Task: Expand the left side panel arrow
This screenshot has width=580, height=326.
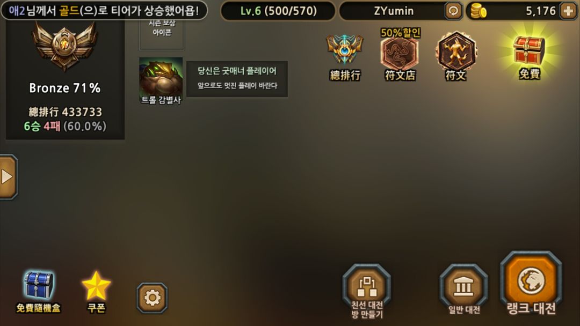Action: (x=8, y=177)
